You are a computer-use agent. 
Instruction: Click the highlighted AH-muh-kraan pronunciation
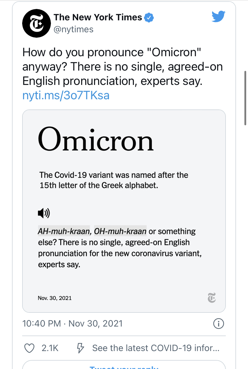[64, 231]
